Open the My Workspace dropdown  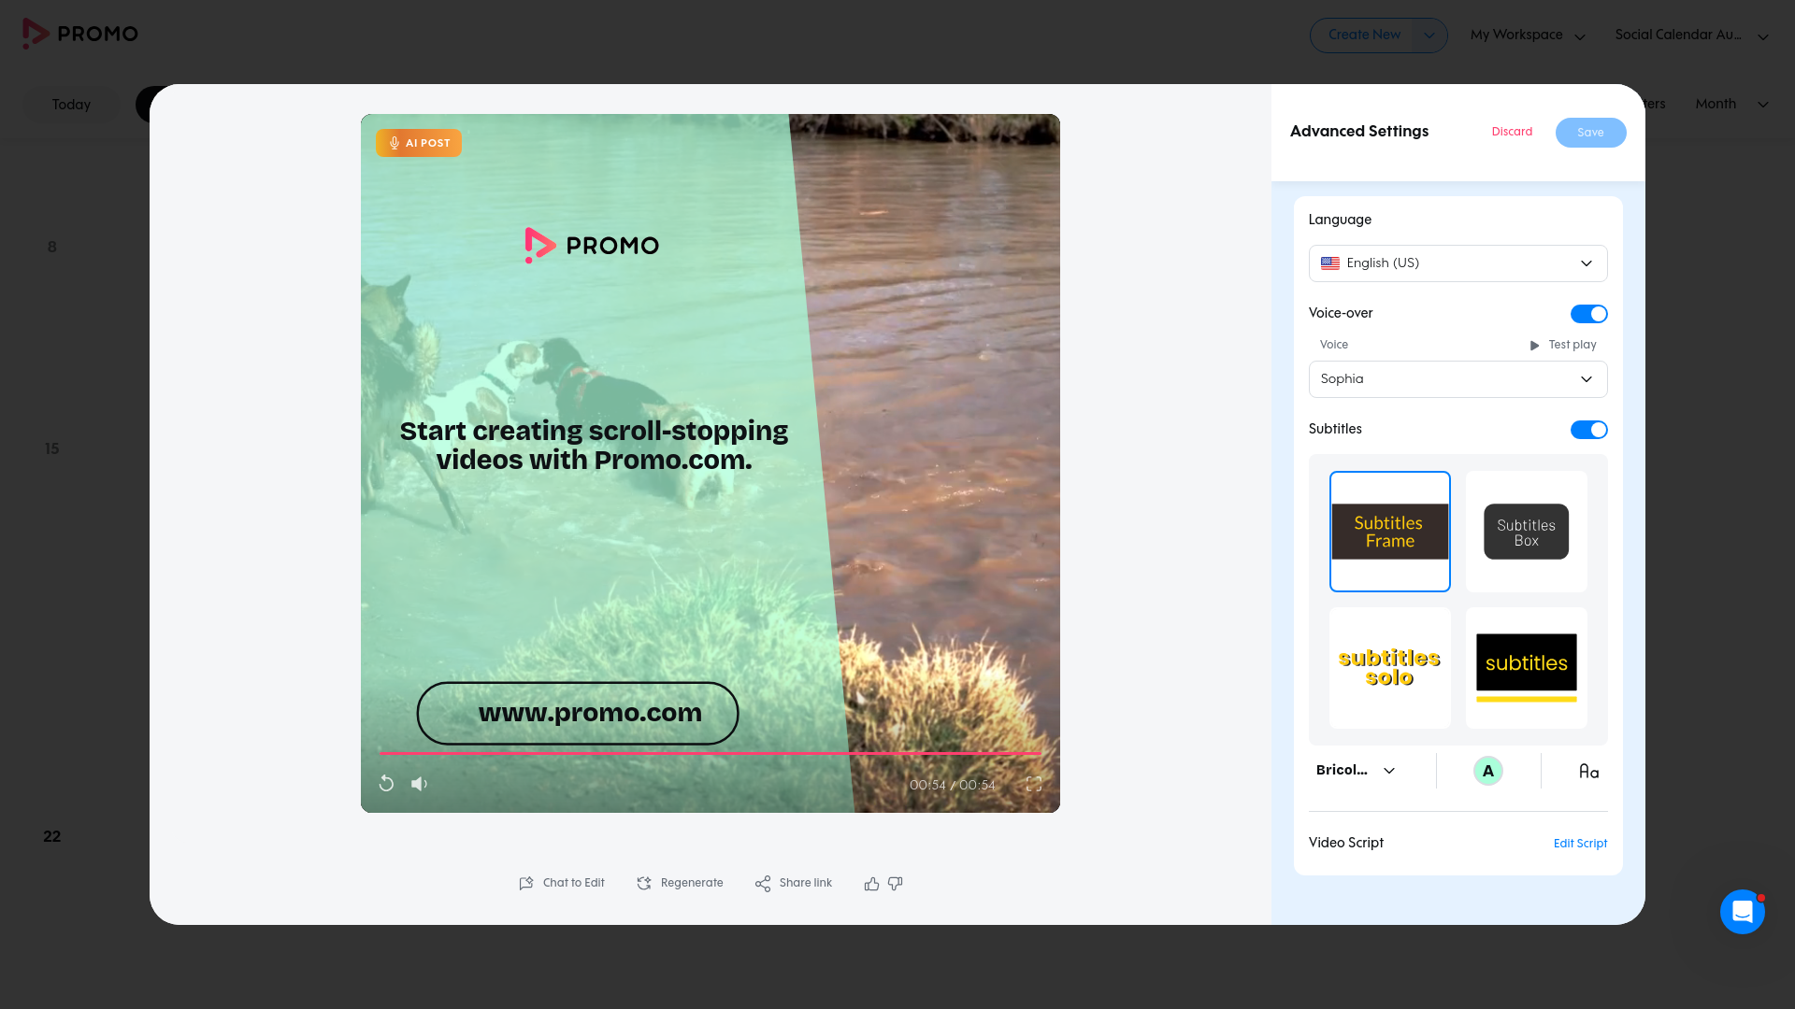click(x=1528, y=36)
